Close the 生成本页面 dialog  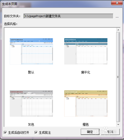point(117,3)
